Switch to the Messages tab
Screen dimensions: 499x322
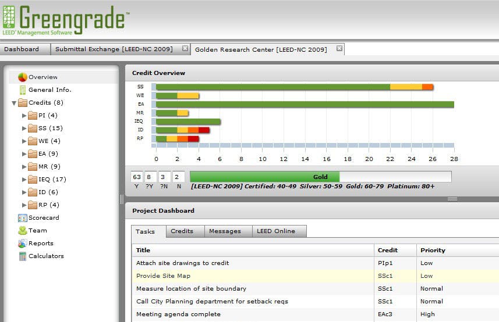(225, 231)
